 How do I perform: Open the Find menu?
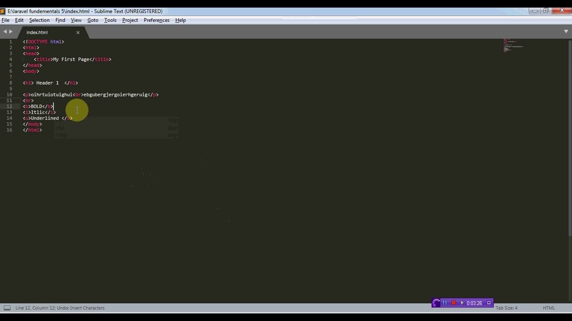point(60,20)
